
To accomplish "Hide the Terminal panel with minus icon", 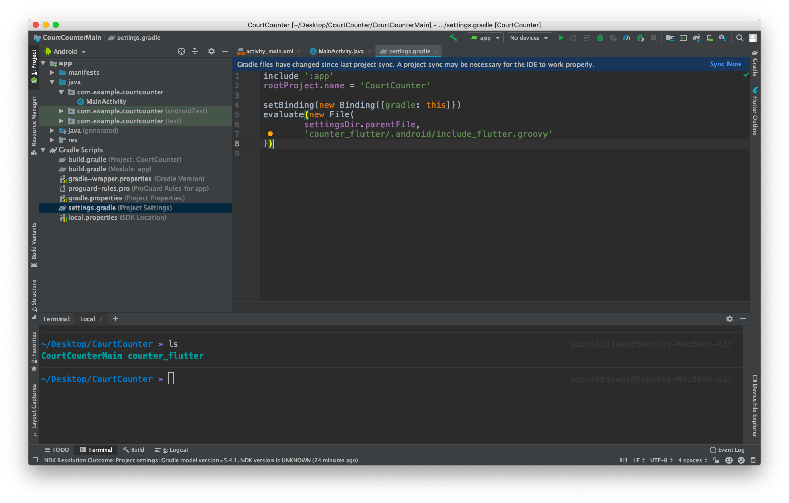I will (743, 319).
